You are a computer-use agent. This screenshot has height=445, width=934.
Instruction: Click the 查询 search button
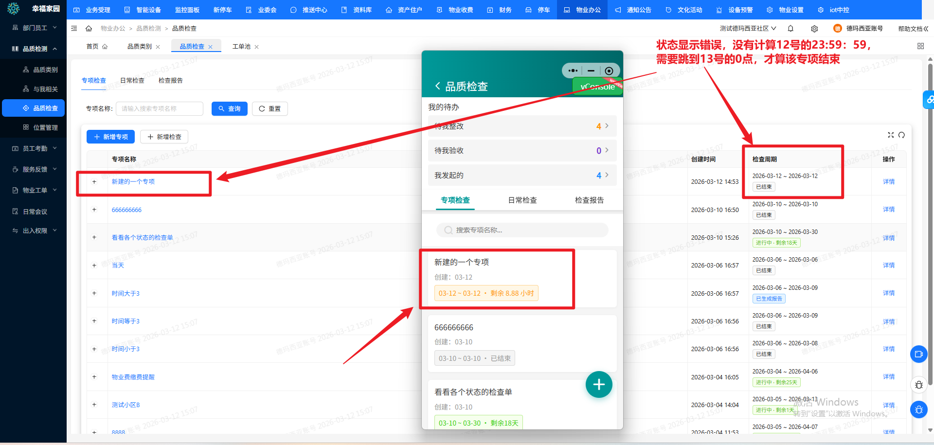tap(229, 109)
